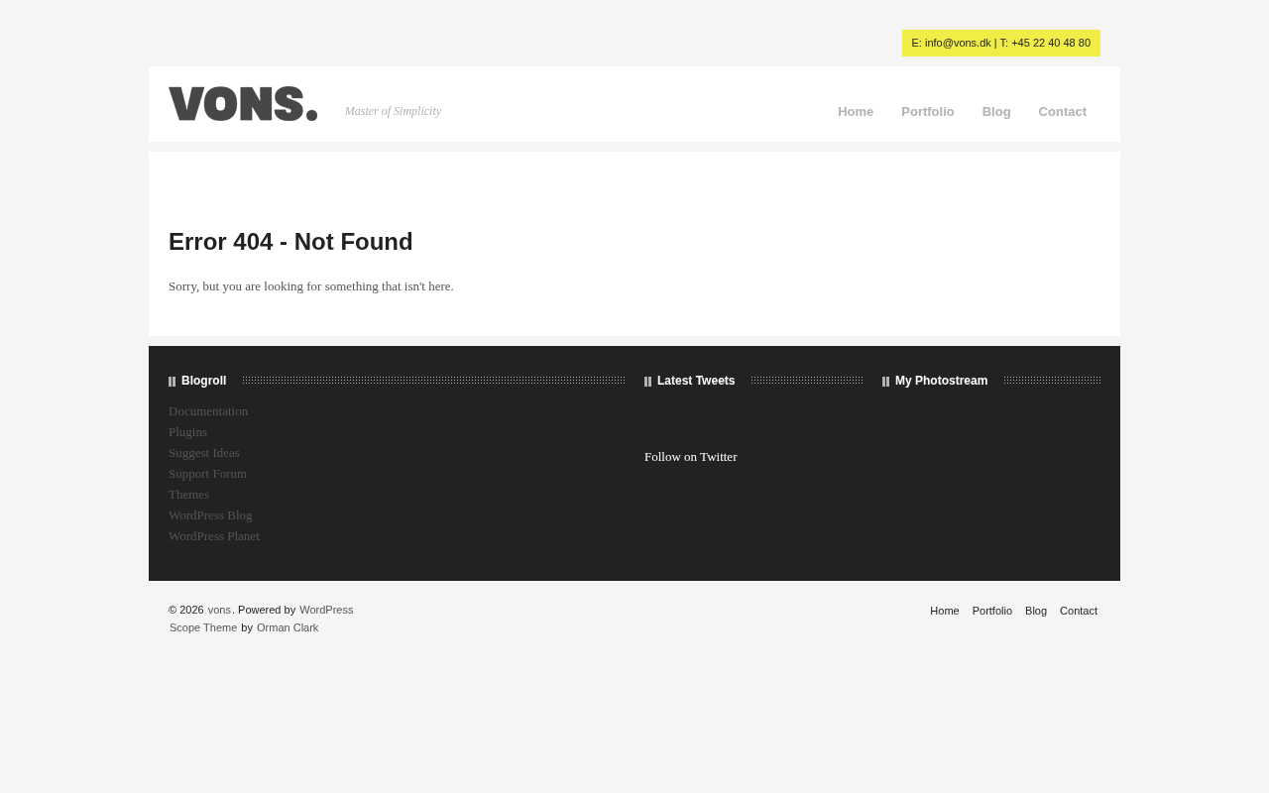Open Contact in the top navigation
This screenshot has height=793, width=1269.
(x=1063, y=112)
